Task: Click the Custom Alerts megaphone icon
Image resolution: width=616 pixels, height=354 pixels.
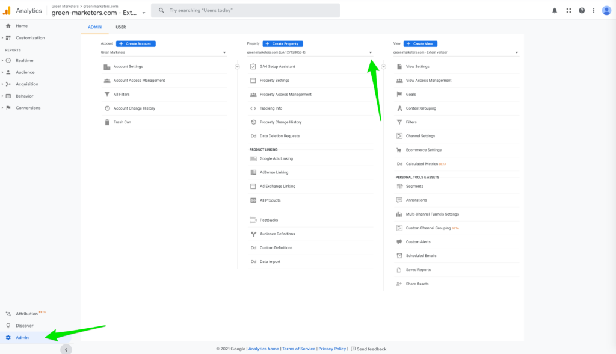Action: (x=399, y=242)
